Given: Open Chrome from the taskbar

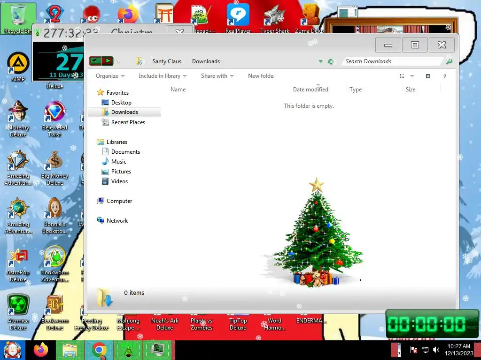Looking at the screenshot, I should click(x=99, y=350).
